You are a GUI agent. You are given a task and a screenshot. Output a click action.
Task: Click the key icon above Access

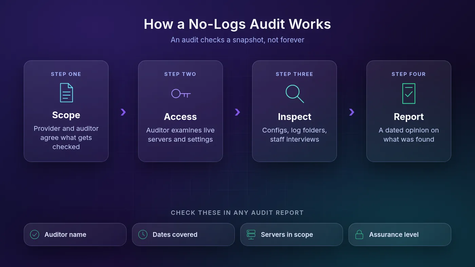[180, 94]
